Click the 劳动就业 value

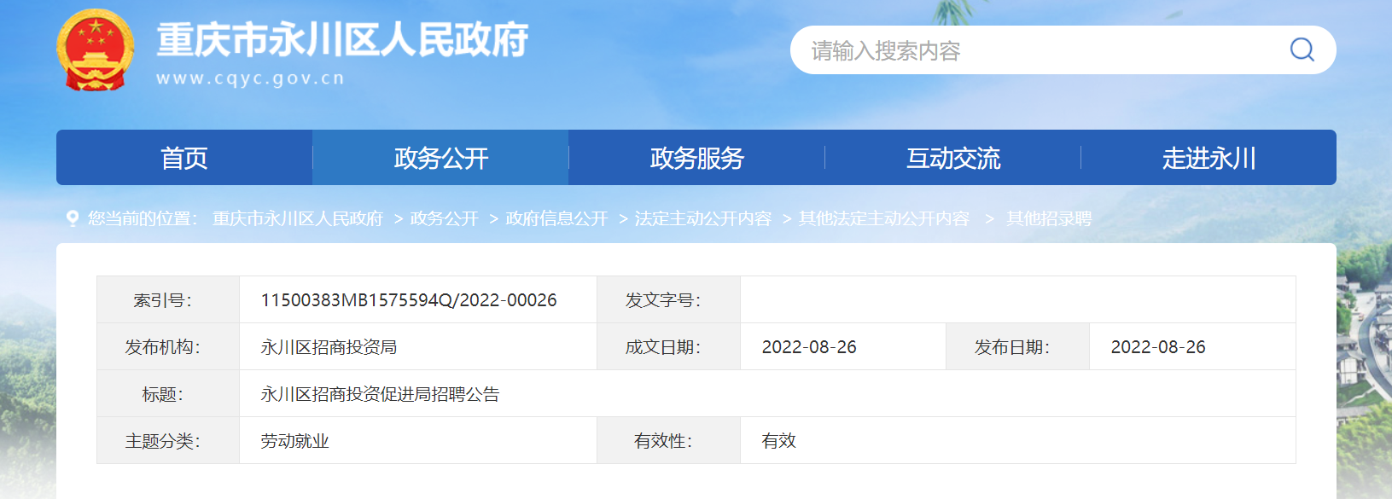click(x=294, y=441)
